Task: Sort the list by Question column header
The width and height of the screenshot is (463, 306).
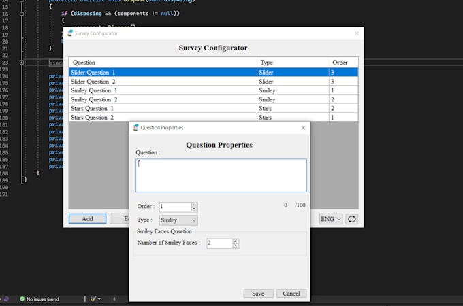Action: [x=163, y=62]
